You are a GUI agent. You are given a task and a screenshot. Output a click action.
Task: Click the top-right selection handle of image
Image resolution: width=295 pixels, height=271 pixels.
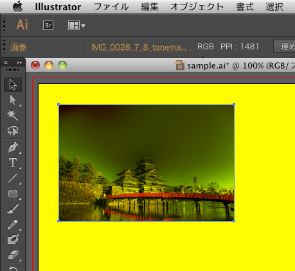(x=234, y=104)
